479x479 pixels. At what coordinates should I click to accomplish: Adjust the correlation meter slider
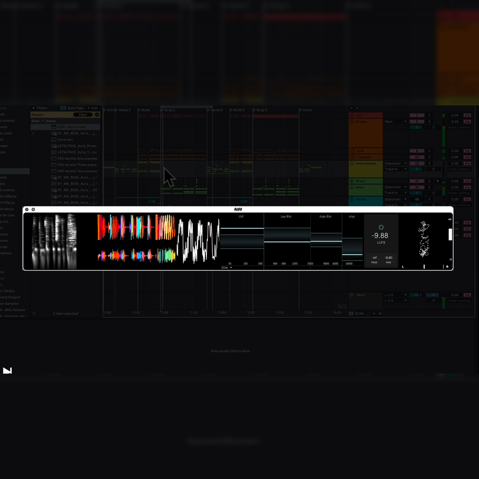point(450,235)
